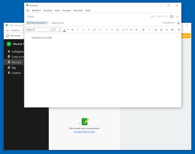This screenshot has width=195, height=154.
Task: Click the note text 'Salvatore Aranzulla'
Action: coord(41,37)
